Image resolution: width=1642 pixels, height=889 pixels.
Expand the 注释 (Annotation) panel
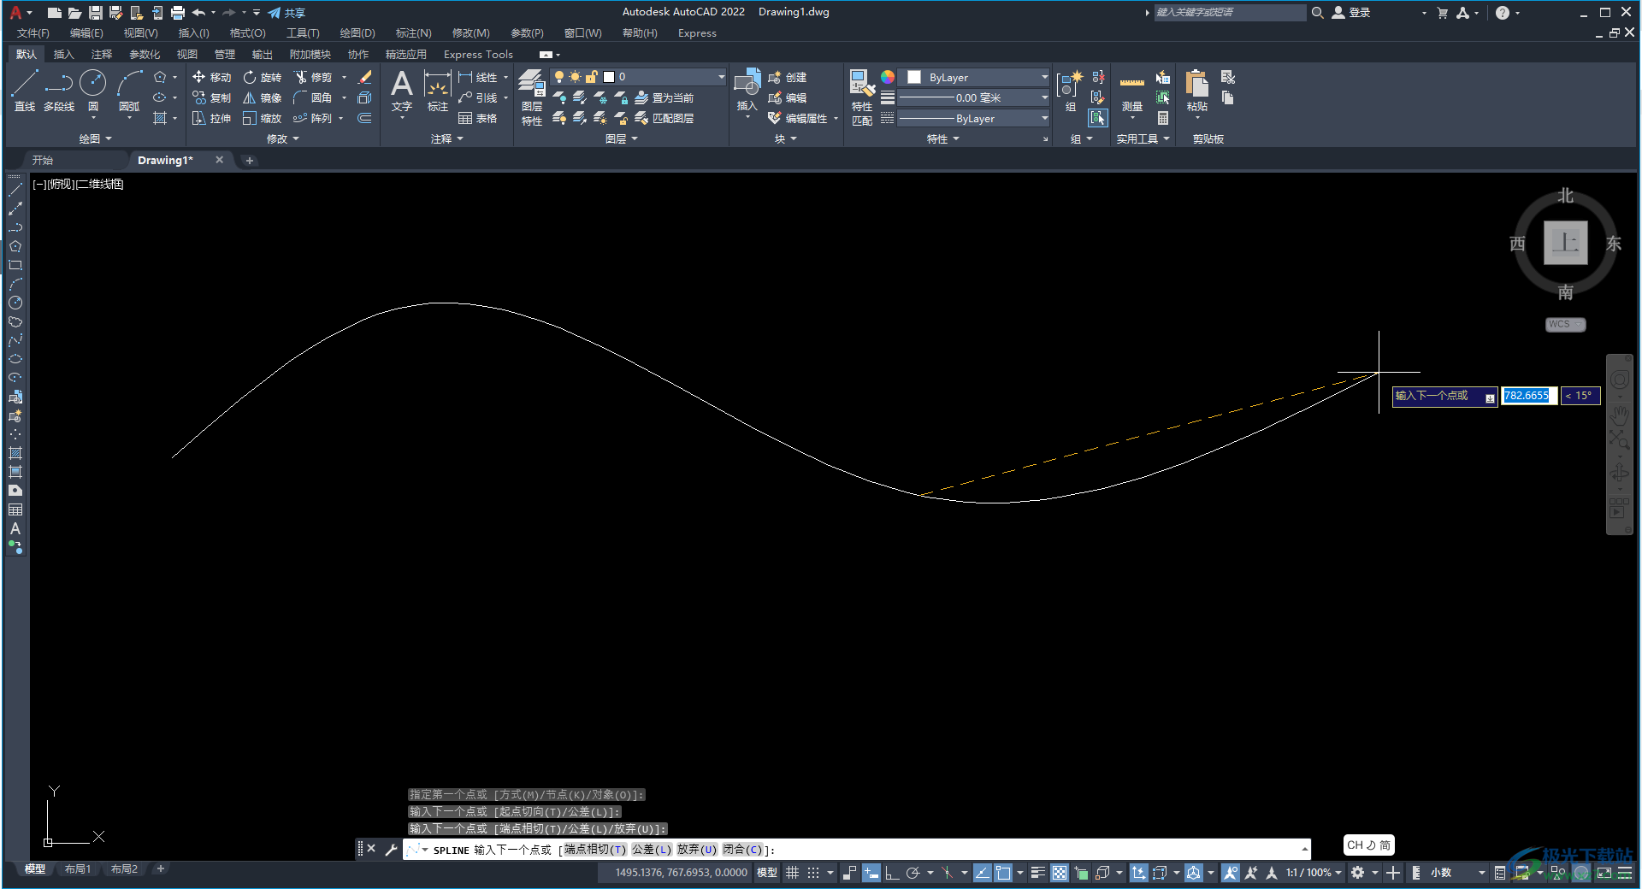pos(446,138)
